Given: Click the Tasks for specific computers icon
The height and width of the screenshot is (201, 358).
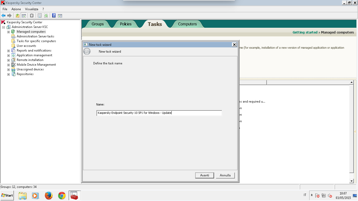Looking at the screenshot, I should click(13, 41).
